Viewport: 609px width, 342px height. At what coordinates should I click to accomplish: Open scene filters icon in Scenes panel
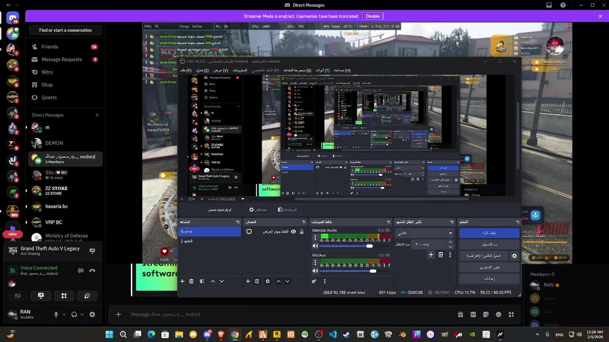(202, 281)
